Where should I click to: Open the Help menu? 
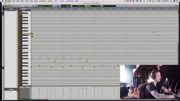point(77,1)
